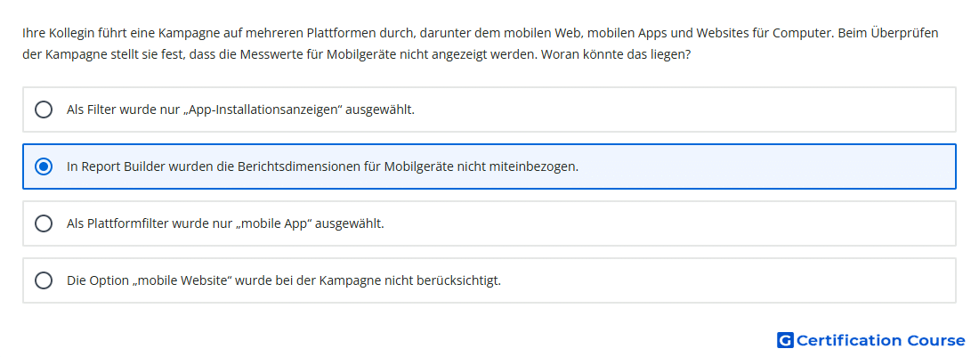Click blank space in the first answer card

(x=687, y=110)
